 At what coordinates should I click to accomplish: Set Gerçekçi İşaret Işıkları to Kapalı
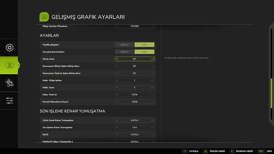[x=125, y=52]
